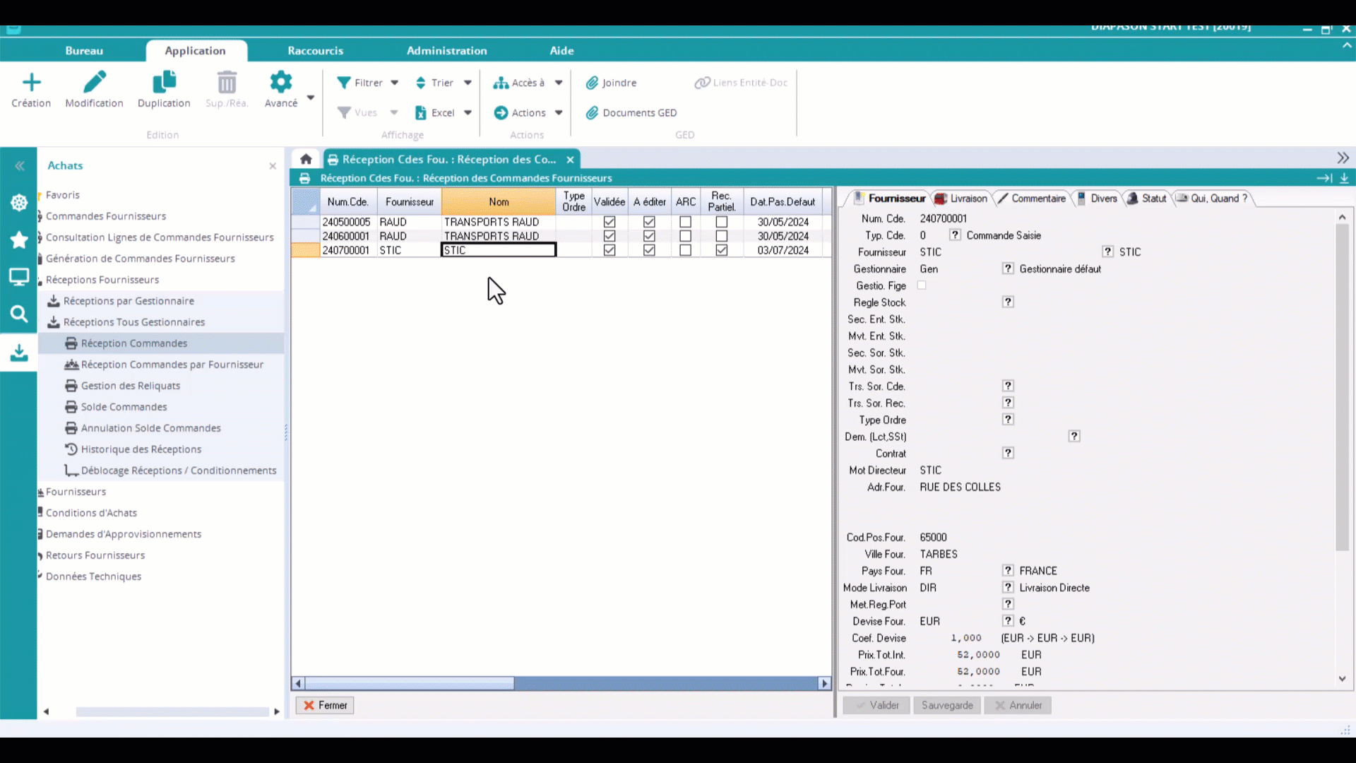This screenshot has width=1356, height=763.
Task: Toggle Rec. Partiel. checkbox for order 240500005
Action: (x=721, y=222)
